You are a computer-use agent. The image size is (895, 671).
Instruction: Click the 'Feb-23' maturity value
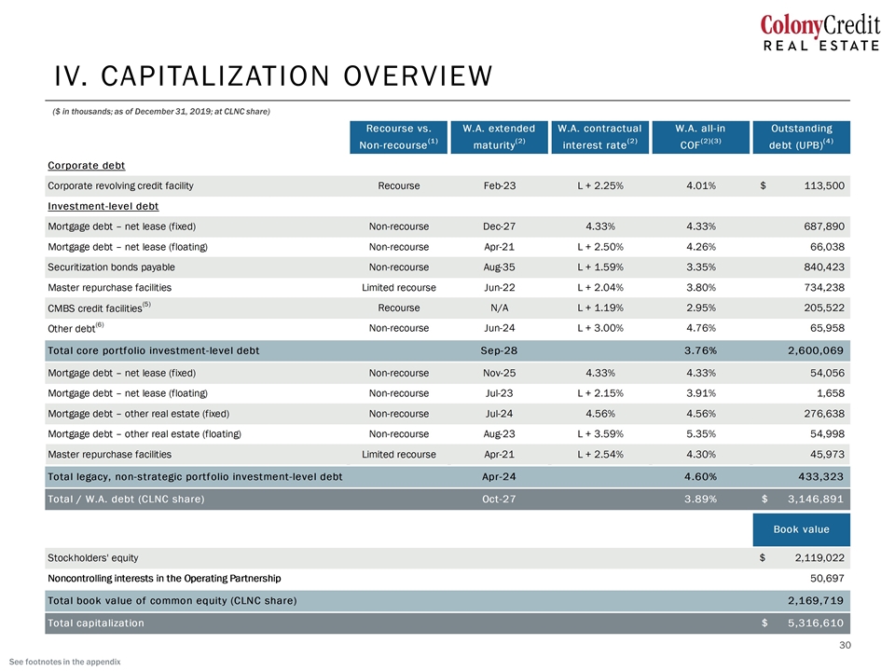coord(500,186)
